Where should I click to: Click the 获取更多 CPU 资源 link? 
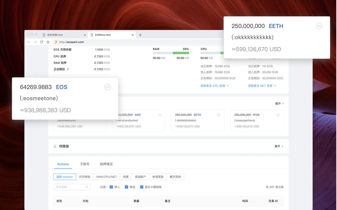(215, 86)
